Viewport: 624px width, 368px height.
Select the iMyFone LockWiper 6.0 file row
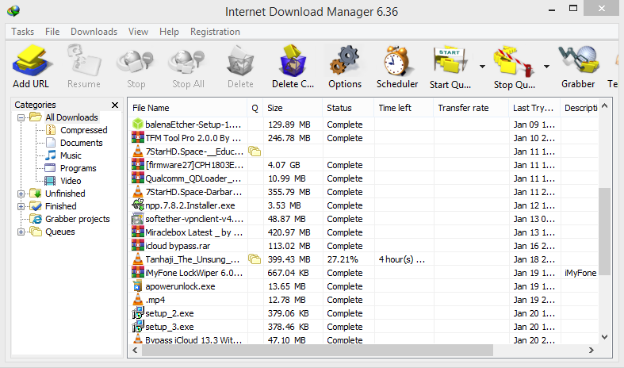(363, 273)
